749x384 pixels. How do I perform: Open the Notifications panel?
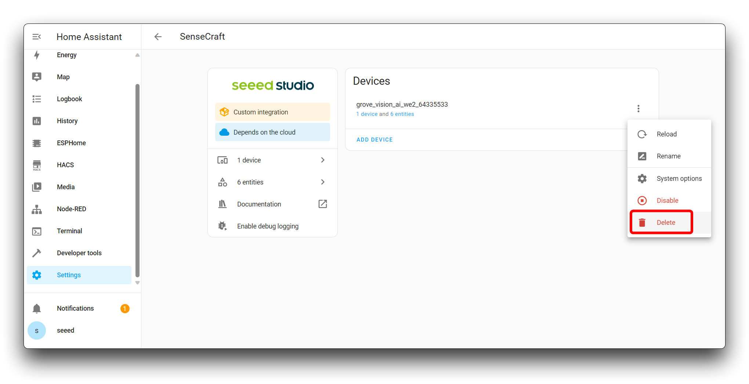click(79, 308)
